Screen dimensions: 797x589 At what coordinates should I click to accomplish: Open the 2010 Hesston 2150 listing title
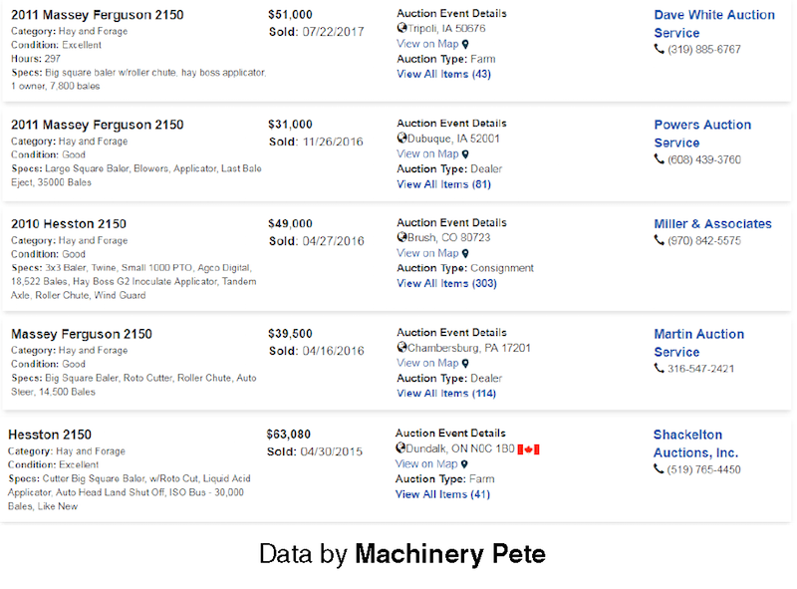[x=69, y=224]
